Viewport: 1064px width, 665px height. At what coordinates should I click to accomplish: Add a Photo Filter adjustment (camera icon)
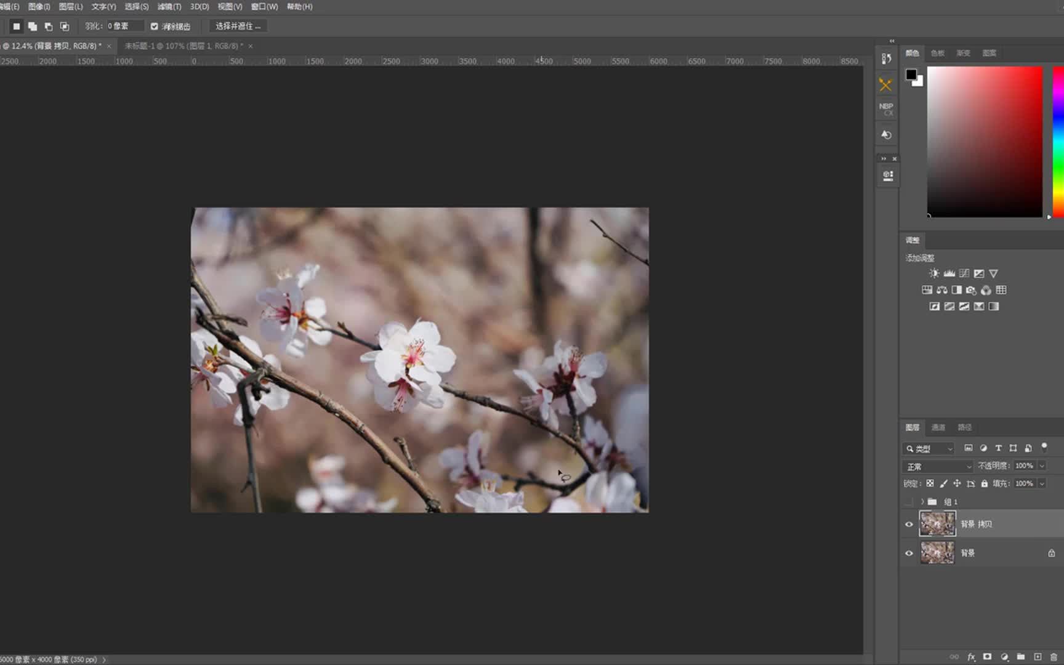point(971,290)
